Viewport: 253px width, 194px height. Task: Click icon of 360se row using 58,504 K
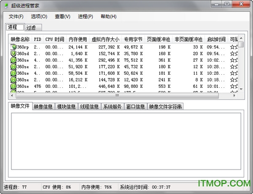click(x=13, y=73)
